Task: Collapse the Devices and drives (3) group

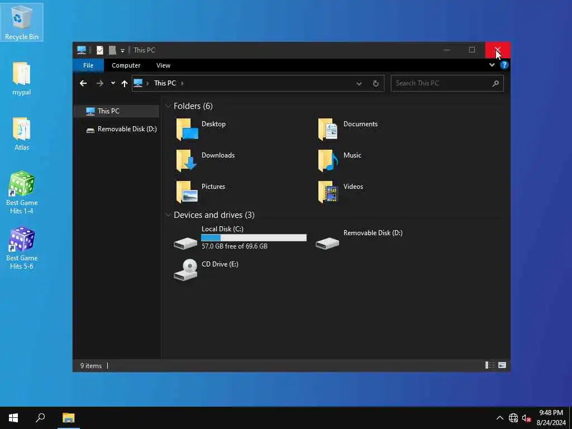Action: coord(168,215)
